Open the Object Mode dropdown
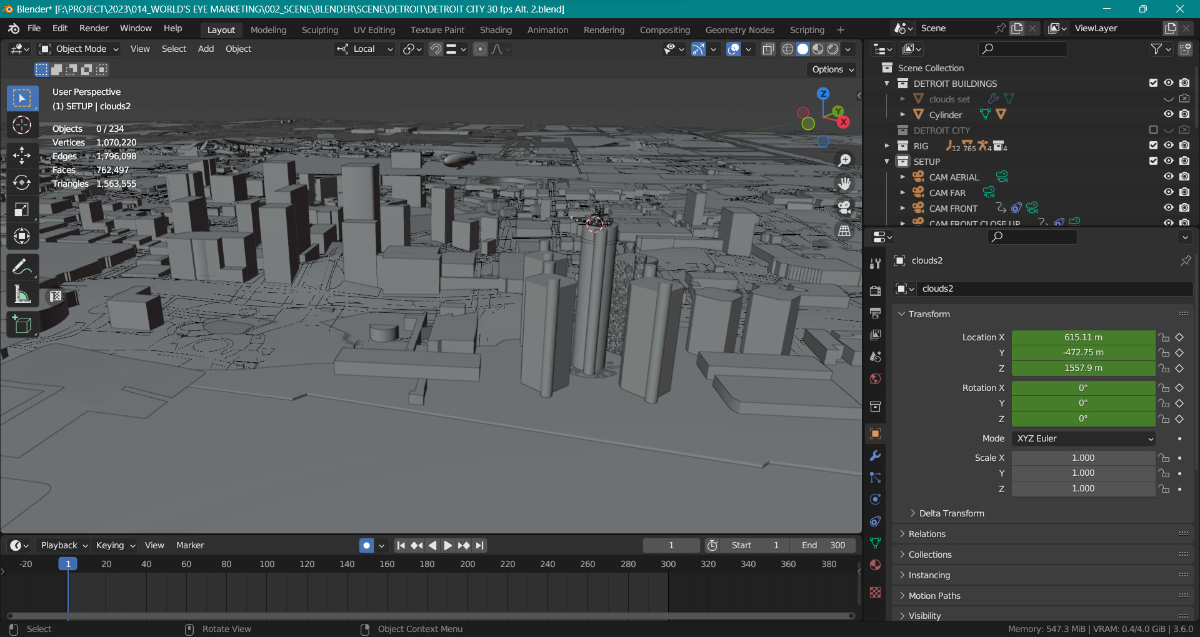The width and height of the screenshot is (1200, 637). pyautogui.click(x=79, y=49)
